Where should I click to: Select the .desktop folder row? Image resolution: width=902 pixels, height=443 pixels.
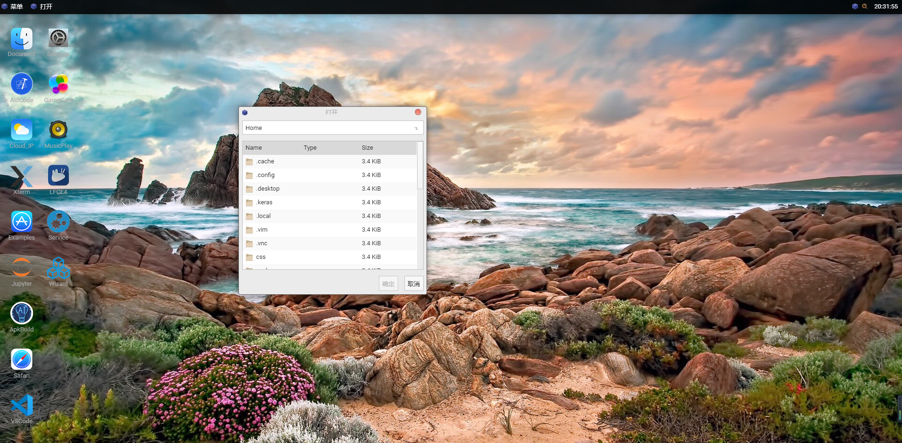coord(330,189)
